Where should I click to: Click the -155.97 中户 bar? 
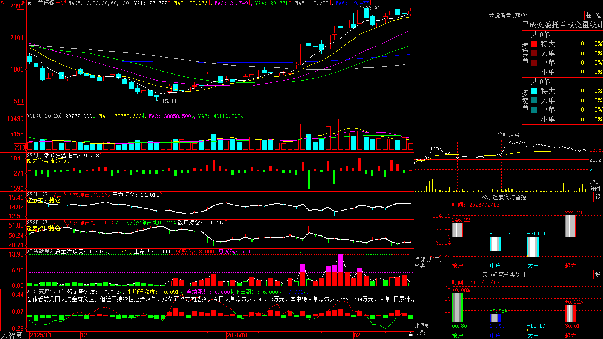tap(495, 244)
